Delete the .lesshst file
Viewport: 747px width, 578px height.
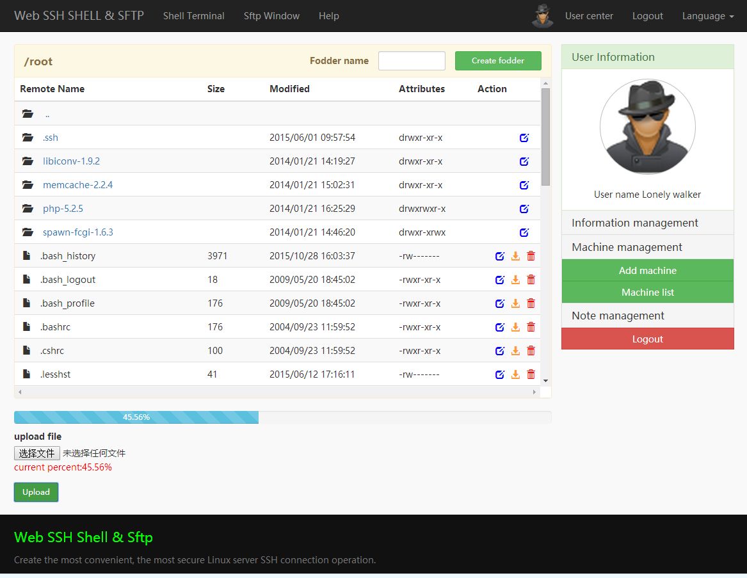(x=531, y=374)
